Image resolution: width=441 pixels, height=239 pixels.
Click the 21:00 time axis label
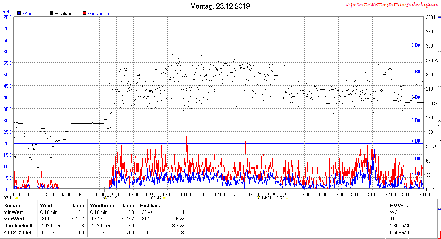point(373,194)
